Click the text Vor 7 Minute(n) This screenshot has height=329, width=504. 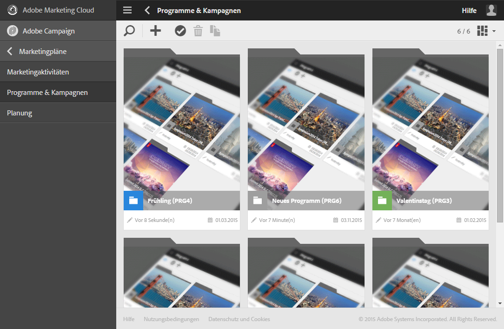click(277, 220)
